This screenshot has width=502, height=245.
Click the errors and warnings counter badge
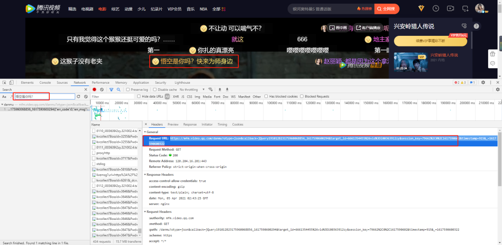click(461, 82)
